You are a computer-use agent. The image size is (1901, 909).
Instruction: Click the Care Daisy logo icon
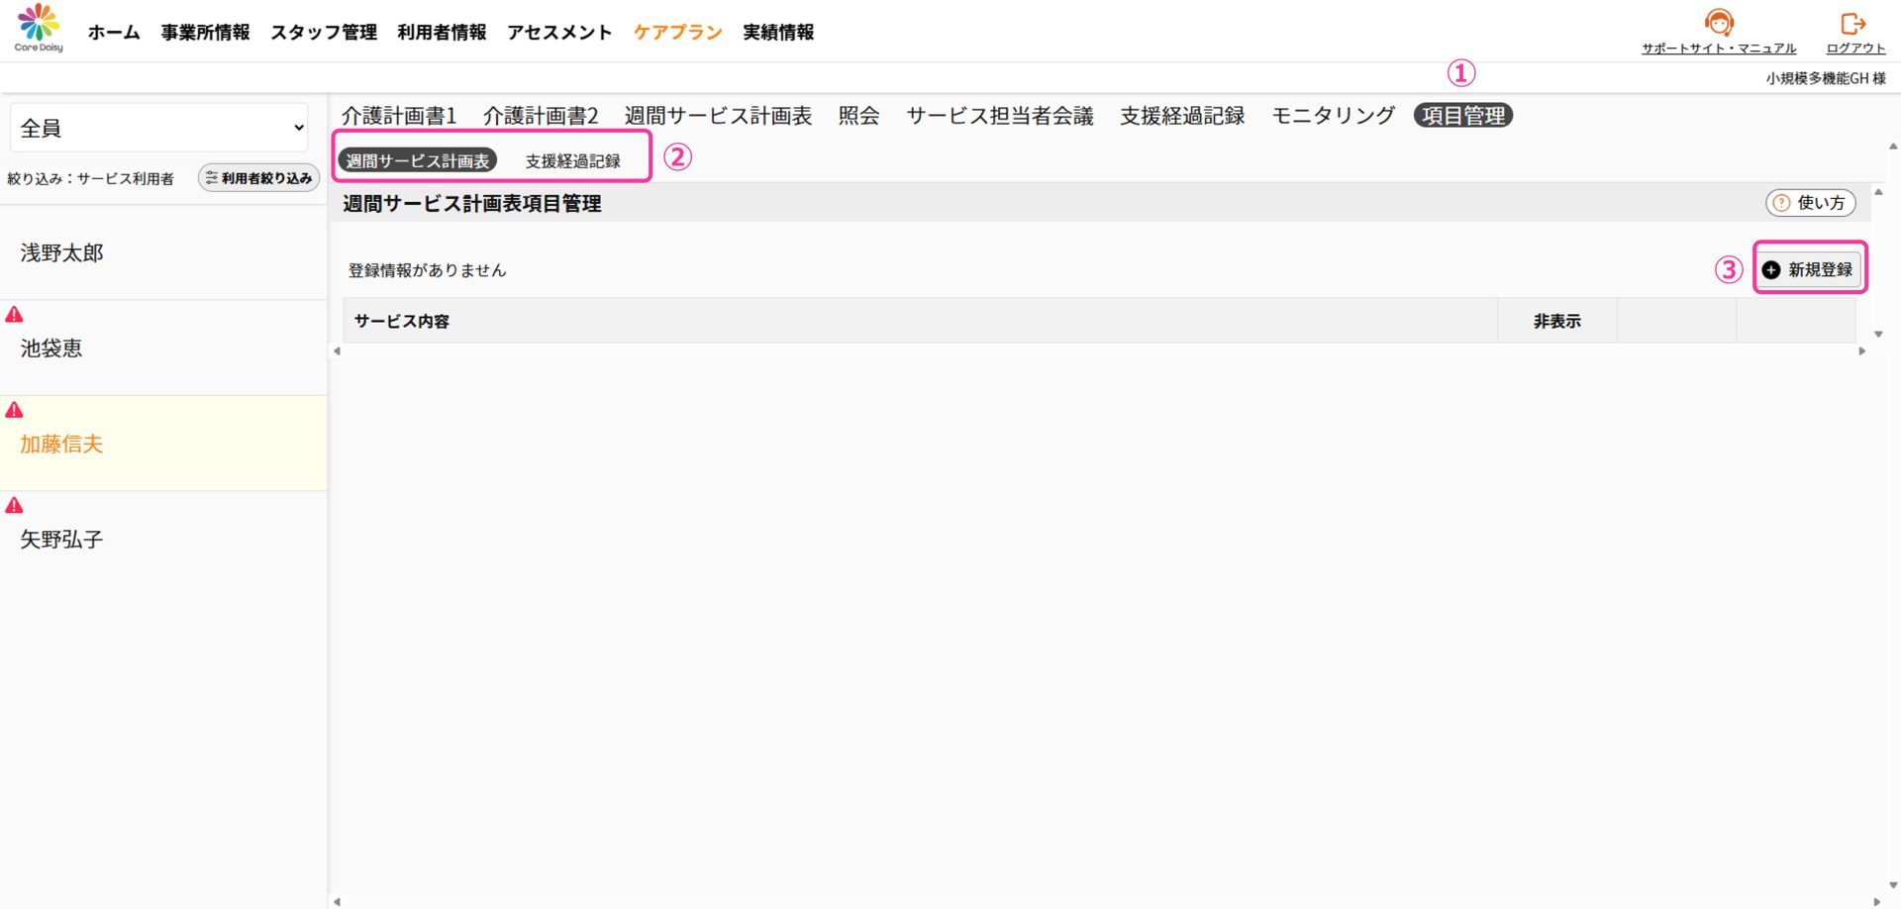[x=39, y=22]
